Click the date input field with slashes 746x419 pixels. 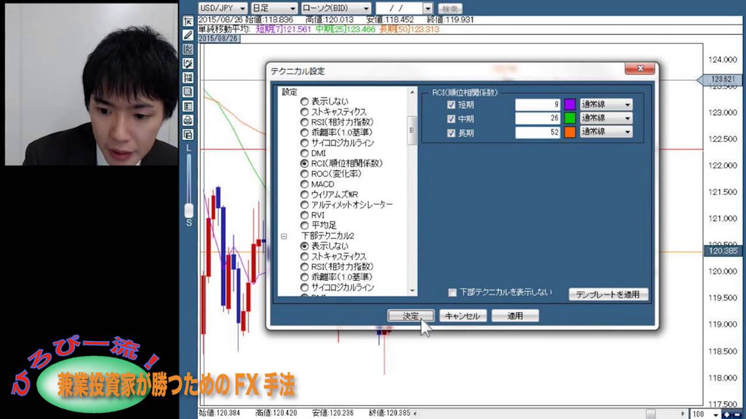[399, 9]
